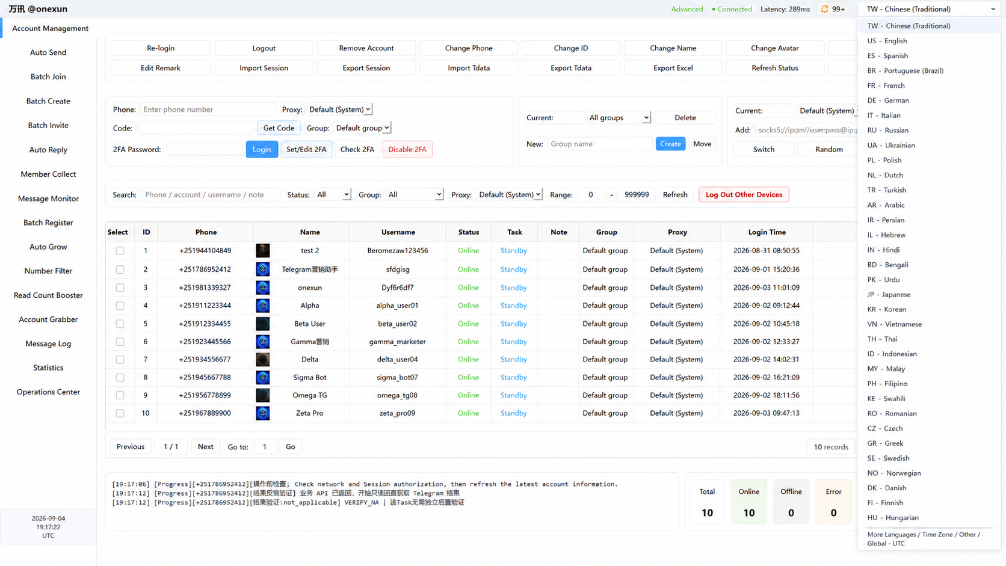
Task: Open the Default group dropdown in login form
Action: [363, 128]
